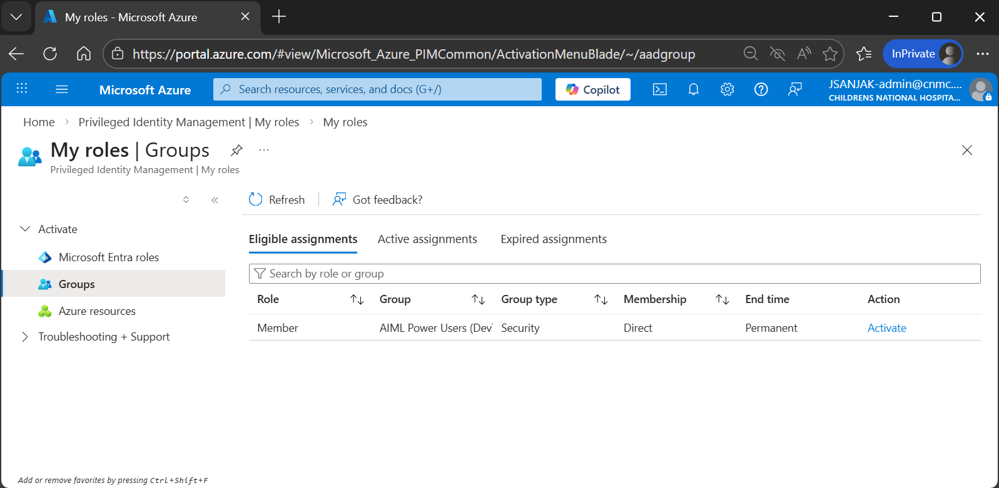Open the tab actions dropdown menu
The image size is (999, 488).
click(x=16, y=17)
